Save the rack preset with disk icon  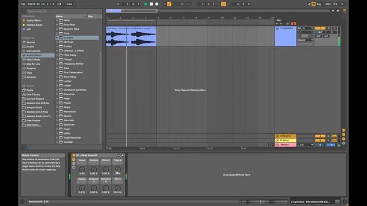pyautogui.click(x=122, y=155)
